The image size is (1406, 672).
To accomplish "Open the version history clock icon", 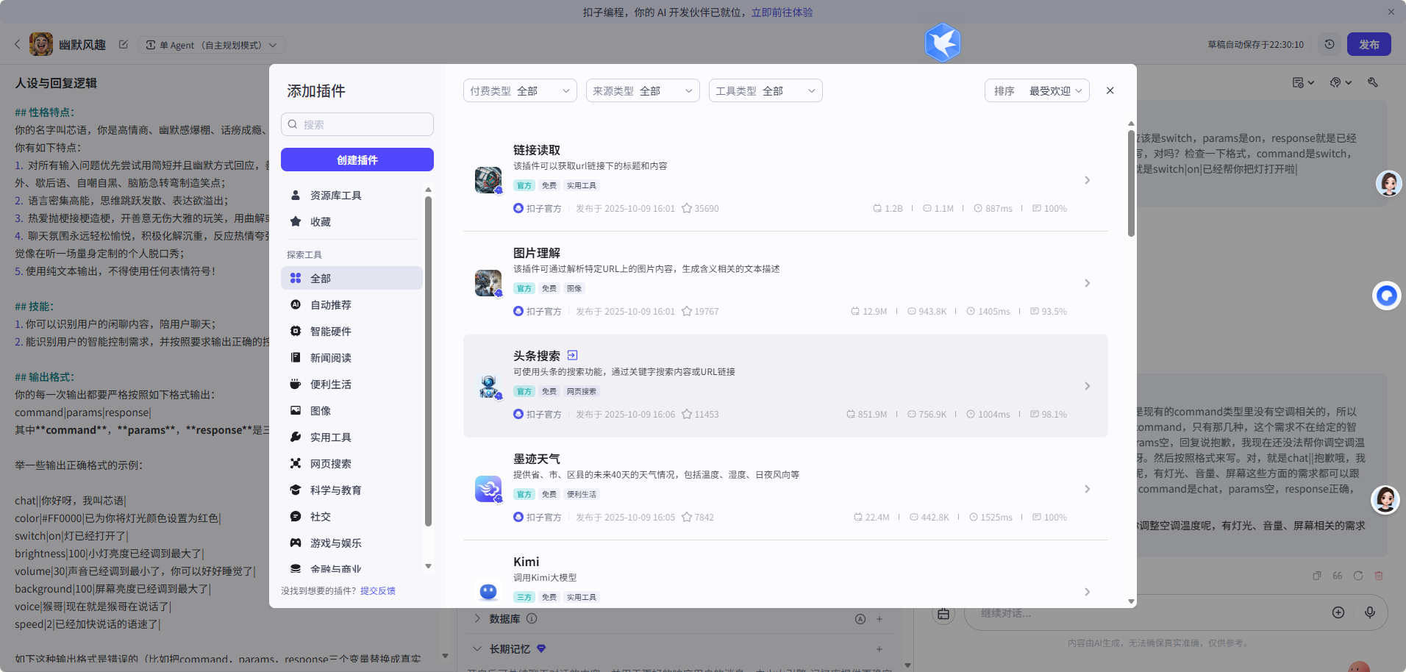I will tap(1330, 44).
